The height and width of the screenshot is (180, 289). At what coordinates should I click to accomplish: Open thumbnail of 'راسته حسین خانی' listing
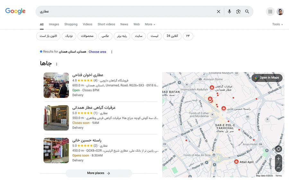point(56,150)
